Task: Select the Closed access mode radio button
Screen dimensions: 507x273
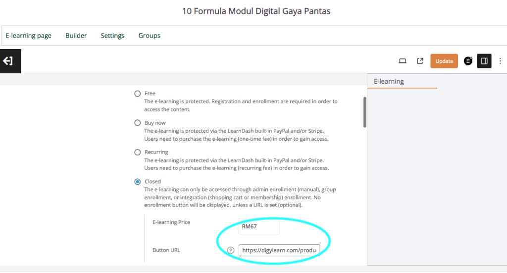Action: 138,182
